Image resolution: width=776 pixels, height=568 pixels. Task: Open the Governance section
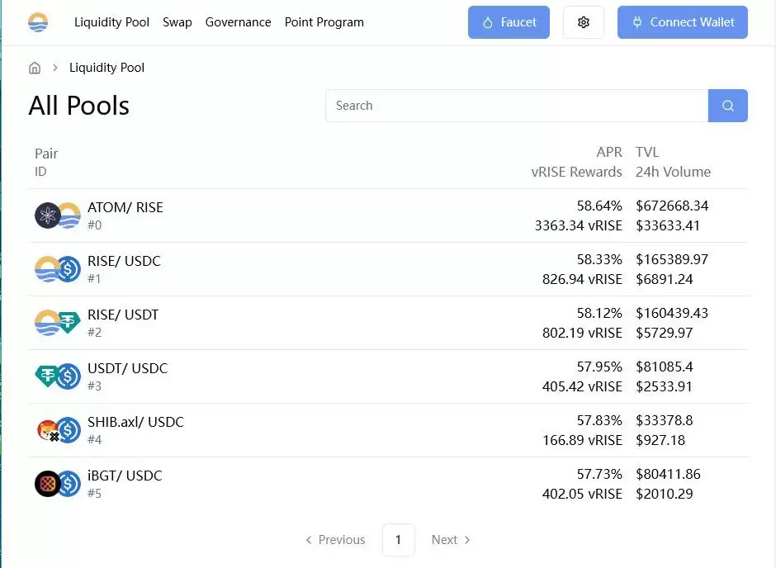coord(238,22)
